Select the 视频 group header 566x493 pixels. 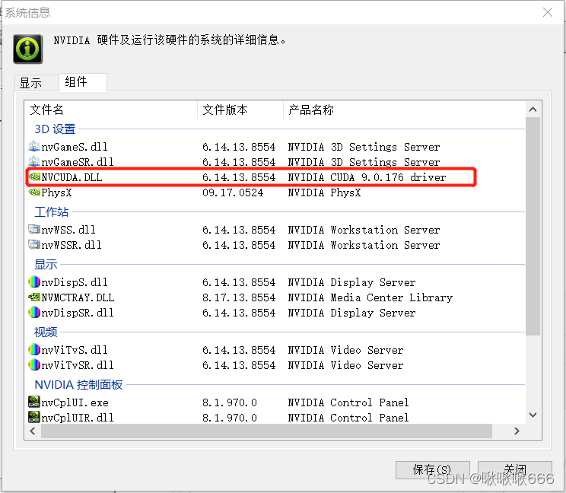pyautogui.click(x=46, y=332)
